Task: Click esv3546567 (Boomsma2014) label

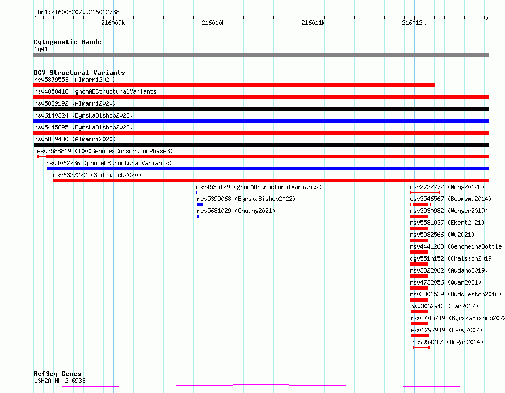Action: point(451,199)
